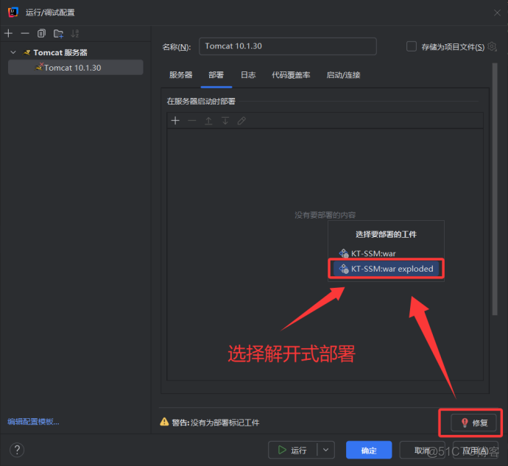Close the run/debug configuration dialog
Viewport: 508px width, 466px height.
pyautogui.click(x=497, y=13)
